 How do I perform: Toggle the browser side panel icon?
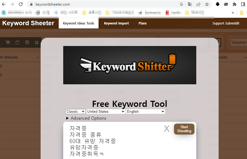click(243, 4)
